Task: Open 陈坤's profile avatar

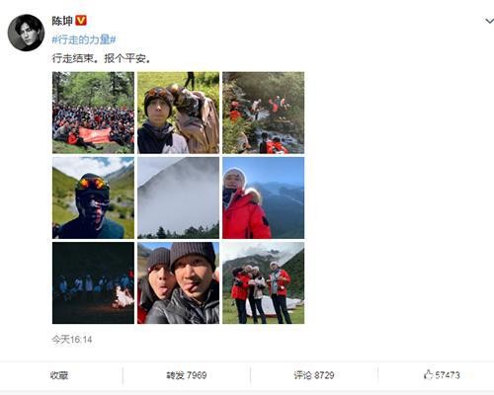Action: [x=26, y=33]
